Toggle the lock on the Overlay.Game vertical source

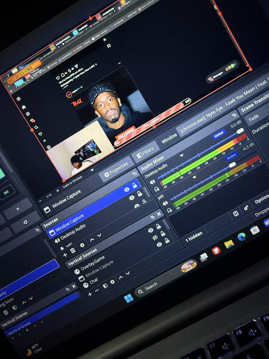(x=158, y=226)
